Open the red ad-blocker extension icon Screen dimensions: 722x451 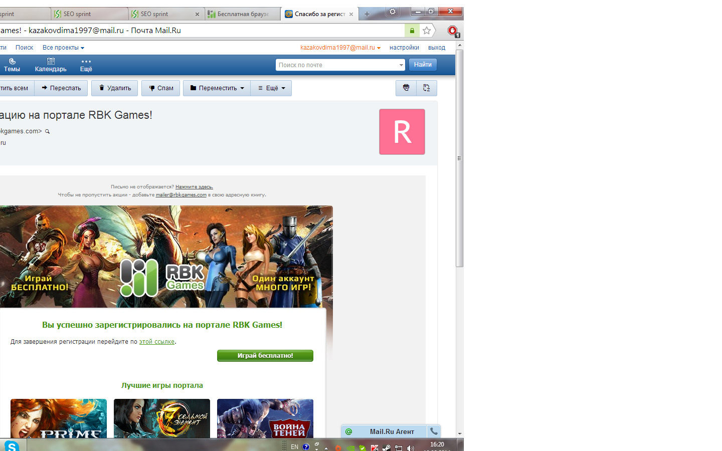[453, 31]
